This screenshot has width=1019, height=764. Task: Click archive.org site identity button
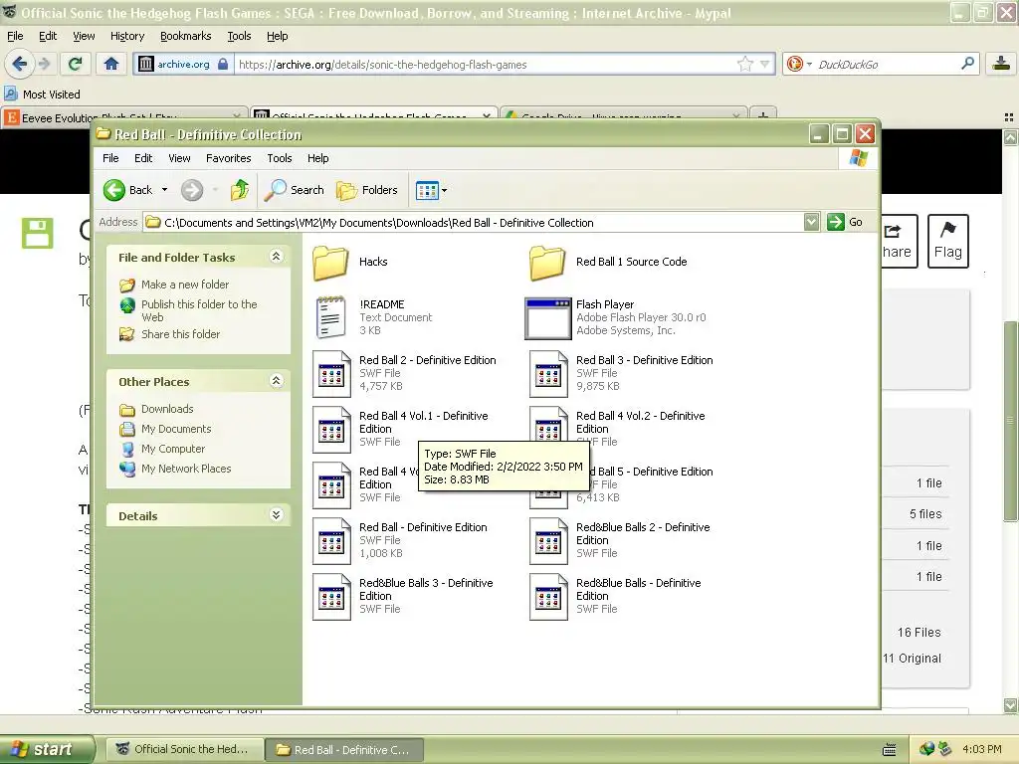click(183, 64)
